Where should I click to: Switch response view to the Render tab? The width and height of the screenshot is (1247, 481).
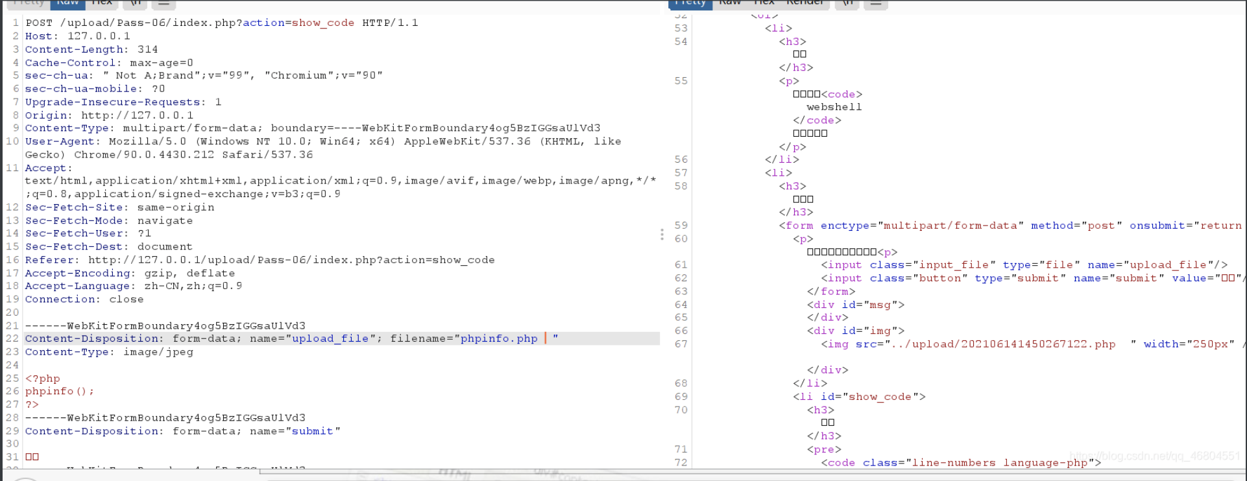click(x=805, y=3)
